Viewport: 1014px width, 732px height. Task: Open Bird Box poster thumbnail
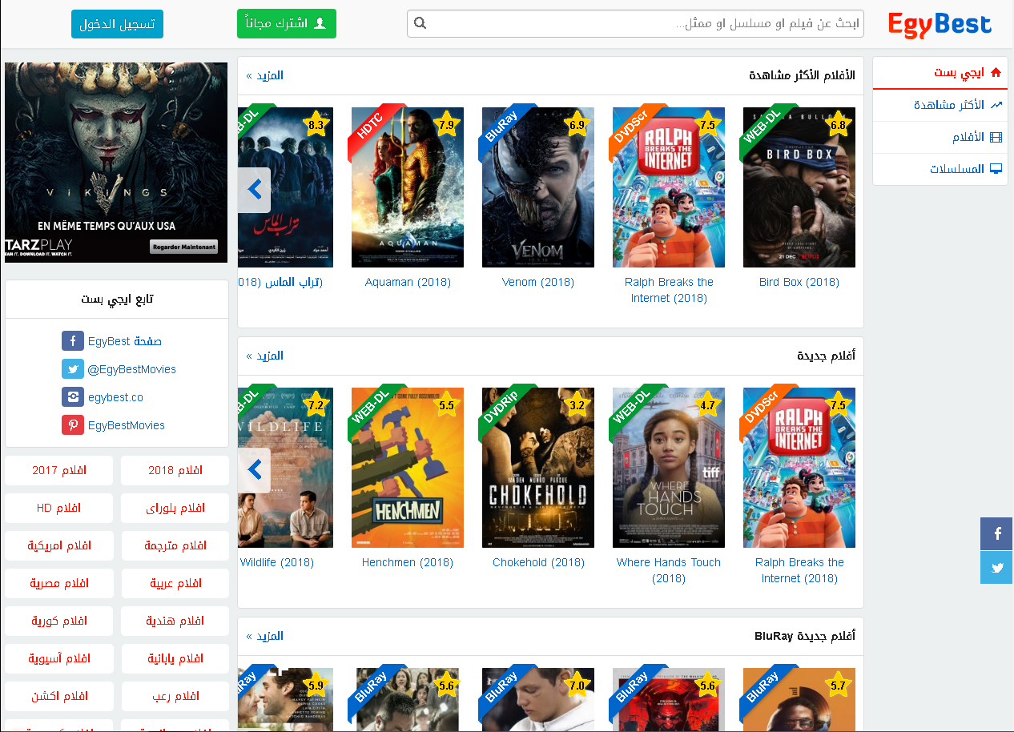coord(799,187)
